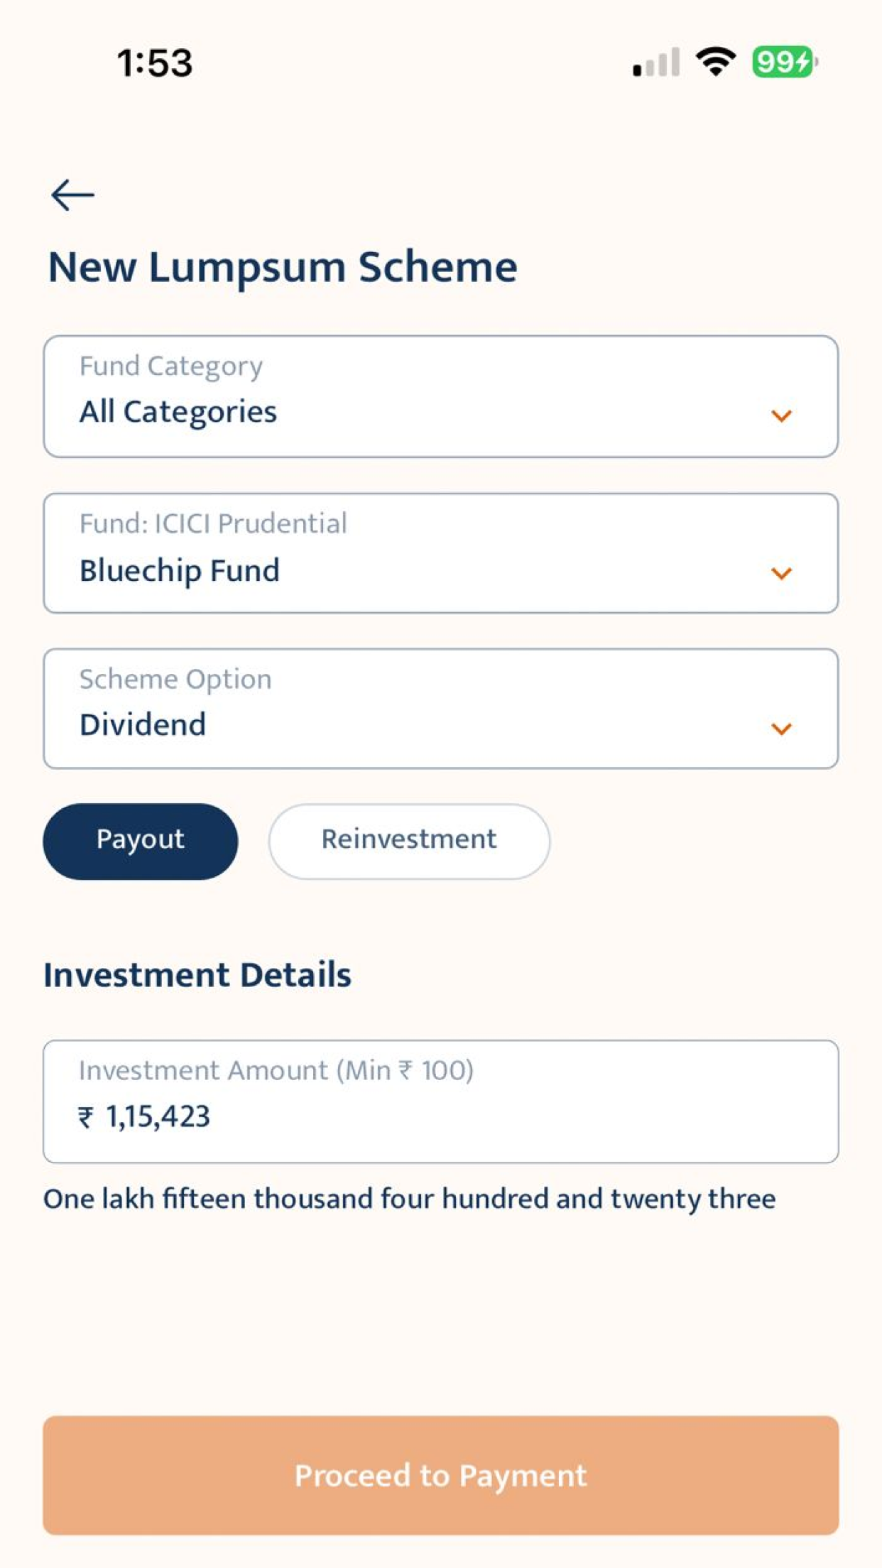Proceed to Payment
The width and height of the screenshot is (882, 1568).
coord(441,1475)
